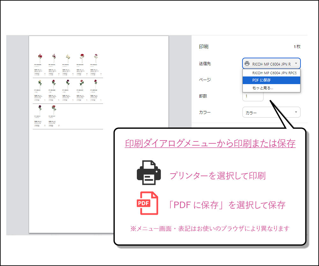Viewport: 319px width, 266px height.
Task: Click the middle flower in preview's second row
Action: 68,84
